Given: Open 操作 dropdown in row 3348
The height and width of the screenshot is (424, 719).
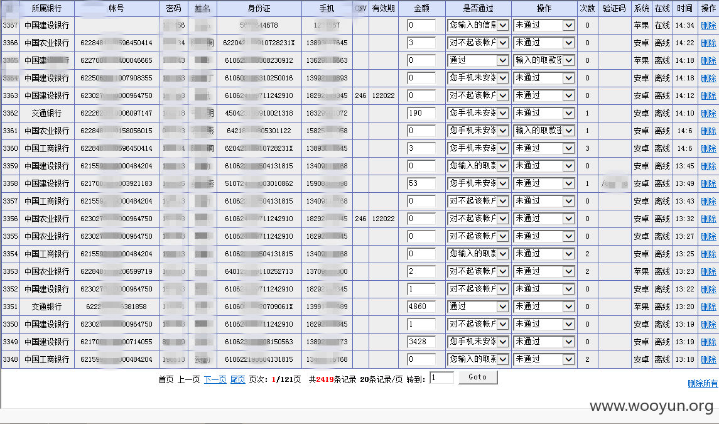Looking at the screenshot, I should (x=544, y=359).
